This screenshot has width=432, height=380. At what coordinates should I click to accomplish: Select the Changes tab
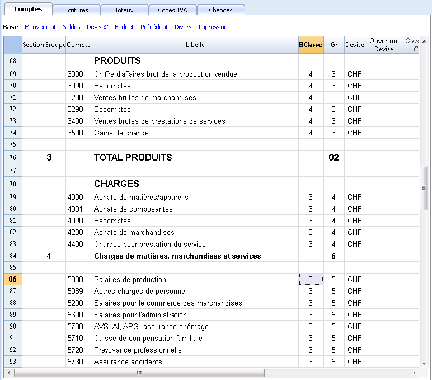pos(220,10)
